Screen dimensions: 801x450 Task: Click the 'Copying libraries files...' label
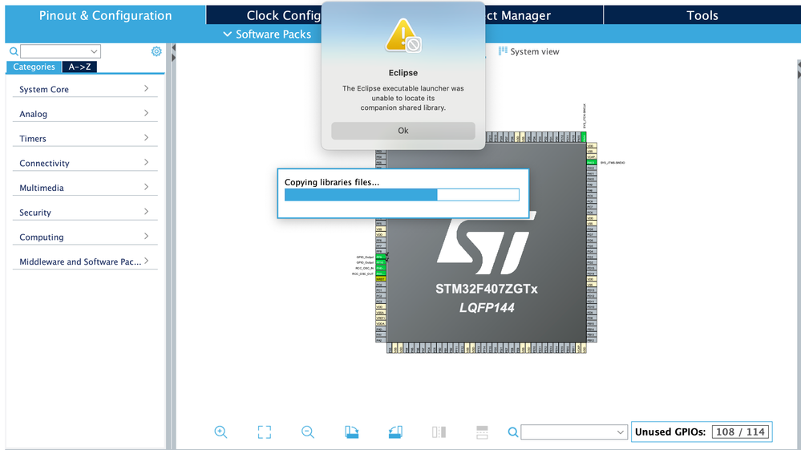[332, 182]
